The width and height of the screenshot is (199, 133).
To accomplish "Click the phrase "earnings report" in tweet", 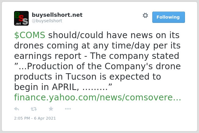I will point(48,56).
